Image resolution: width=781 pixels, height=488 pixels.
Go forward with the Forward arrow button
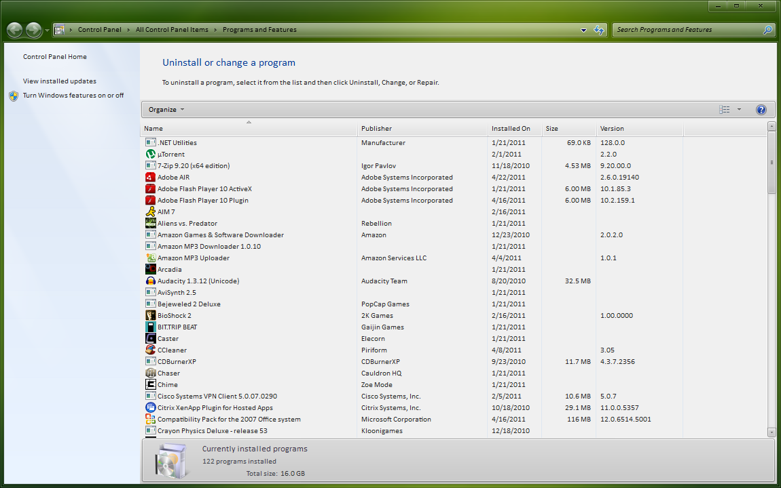[33, 30]
